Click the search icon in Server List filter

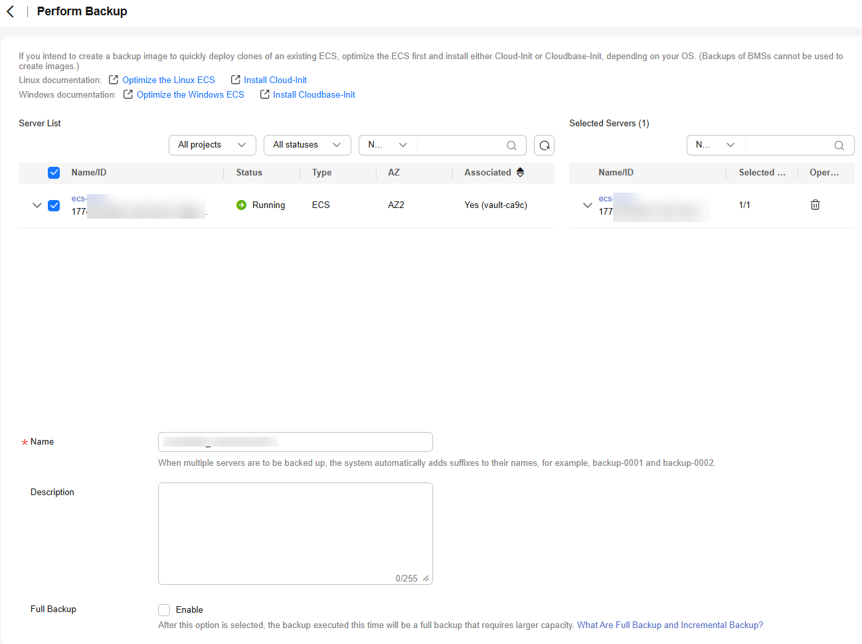click(x=511, y=146)
